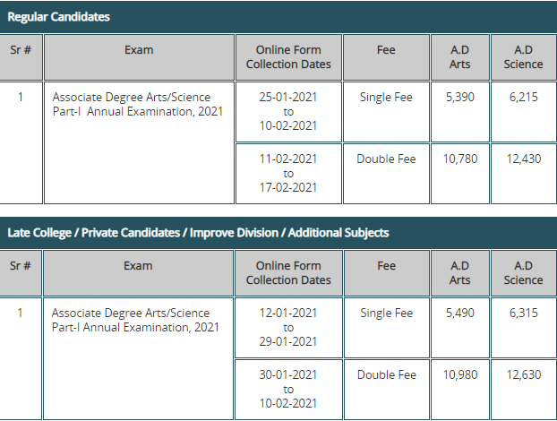This screenshot has height=421, width=557.
Task: Click the A.D Science header in top table
Action: point(524,57)
